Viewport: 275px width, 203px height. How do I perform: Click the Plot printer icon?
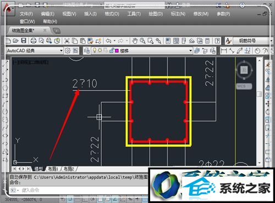click(34, 41)
